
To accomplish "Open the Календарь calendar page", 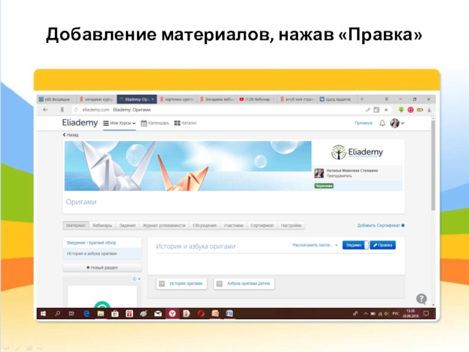I will (x=155, y=123).
